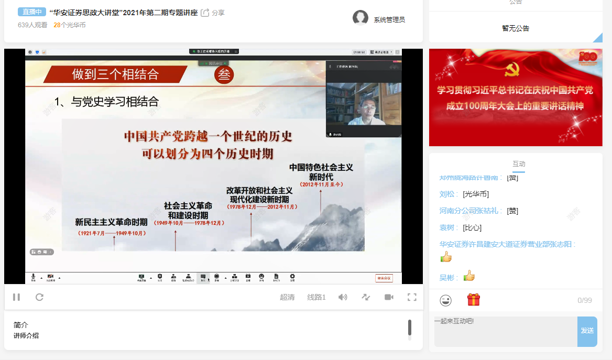Mute the player volume speaker icon
The image size is (612, 360).
[343, 297]
